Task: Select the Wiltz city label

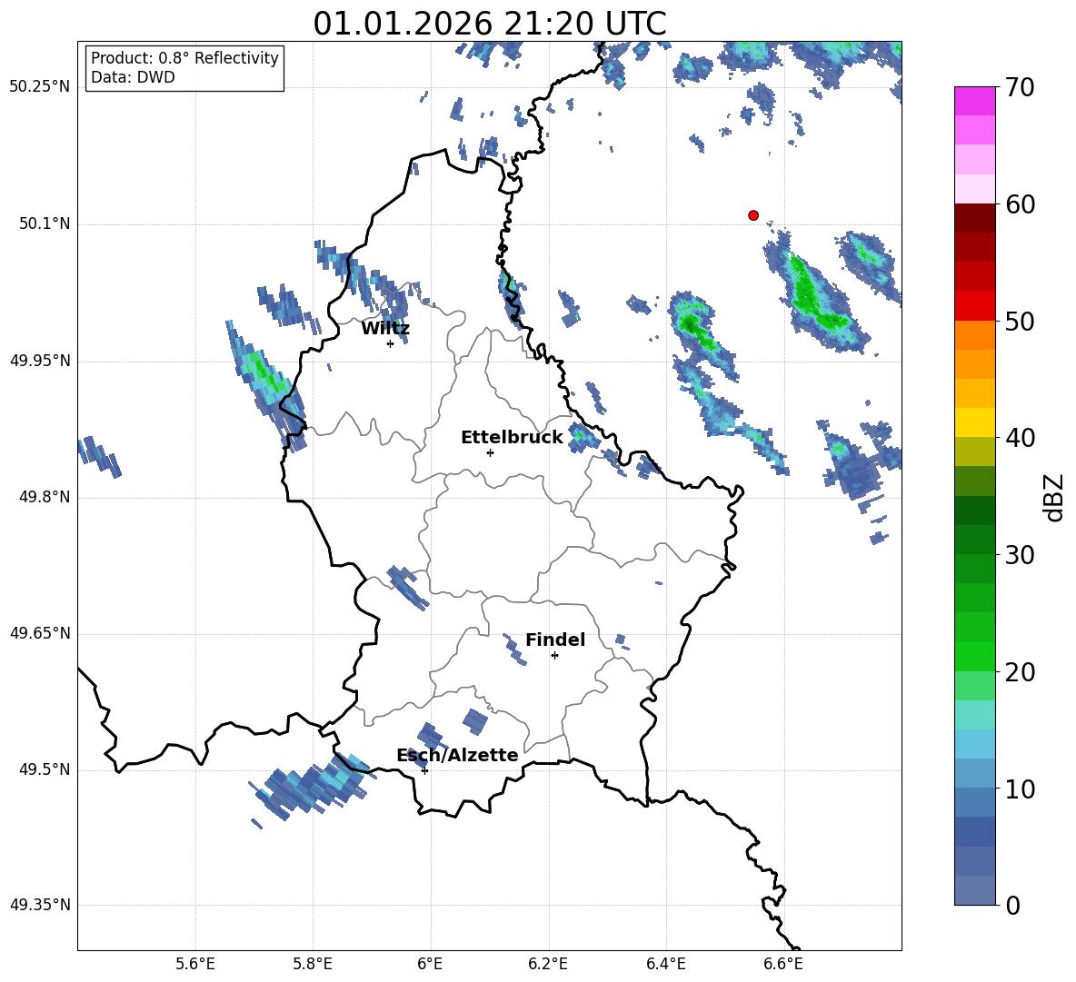Action: click(x=385, y=329)
